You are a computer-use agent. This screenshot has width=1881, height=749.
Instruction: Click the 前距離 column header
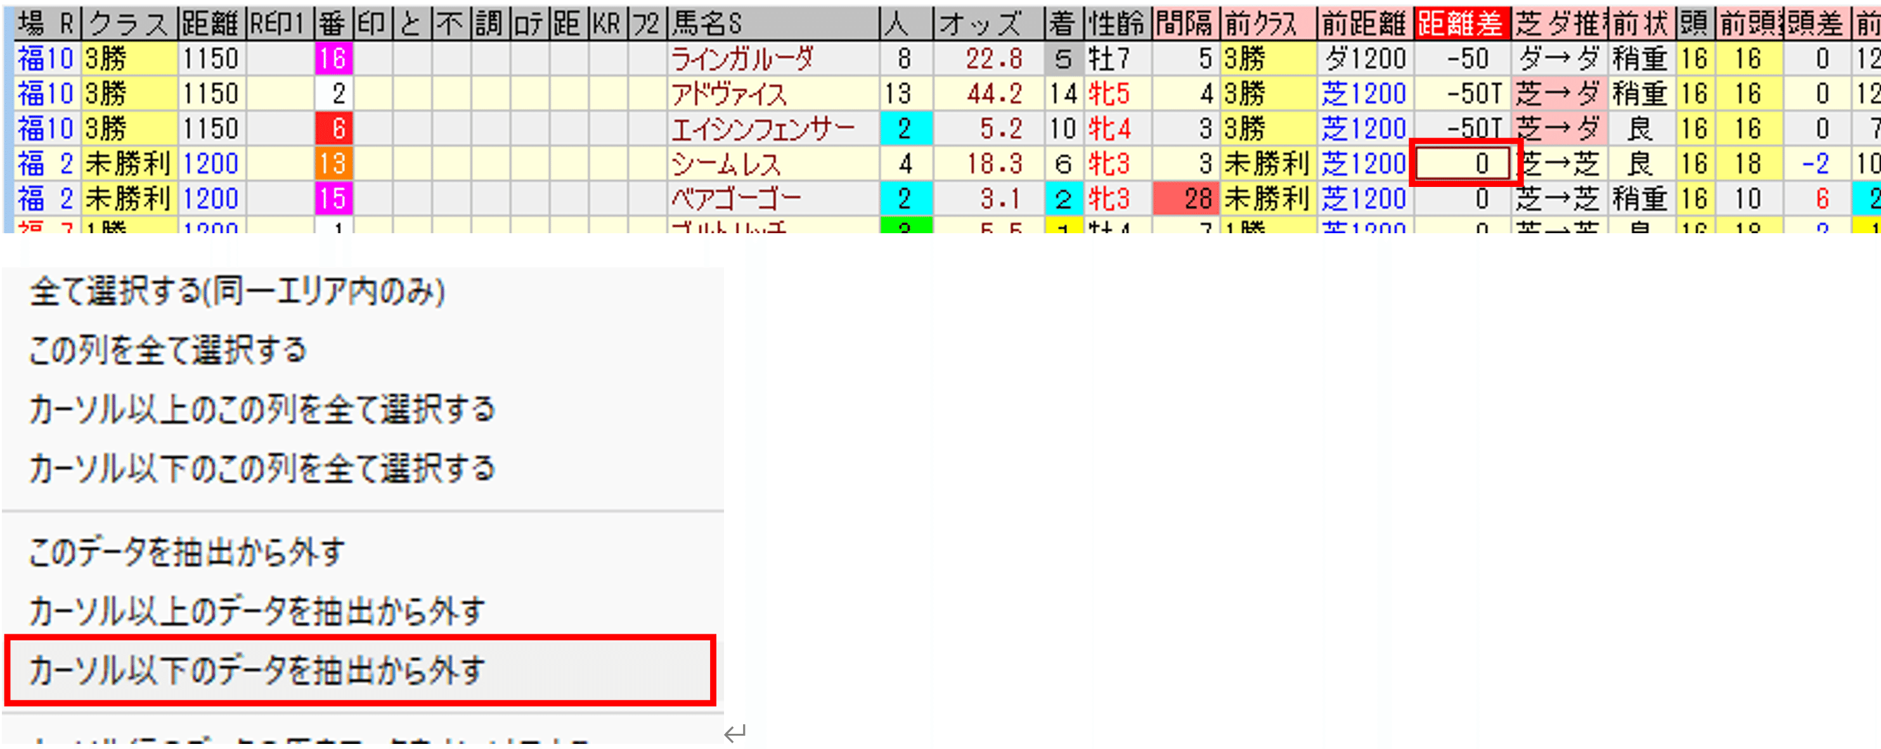[1365, 24]
